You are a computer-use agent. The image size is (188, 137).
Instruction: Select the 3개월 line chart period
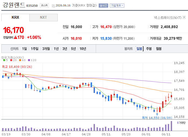click(46, 49)
